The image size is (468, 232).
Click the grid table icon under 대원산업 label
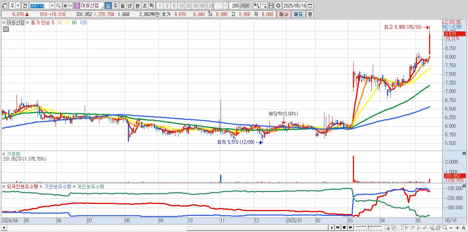tap(6, 29)
